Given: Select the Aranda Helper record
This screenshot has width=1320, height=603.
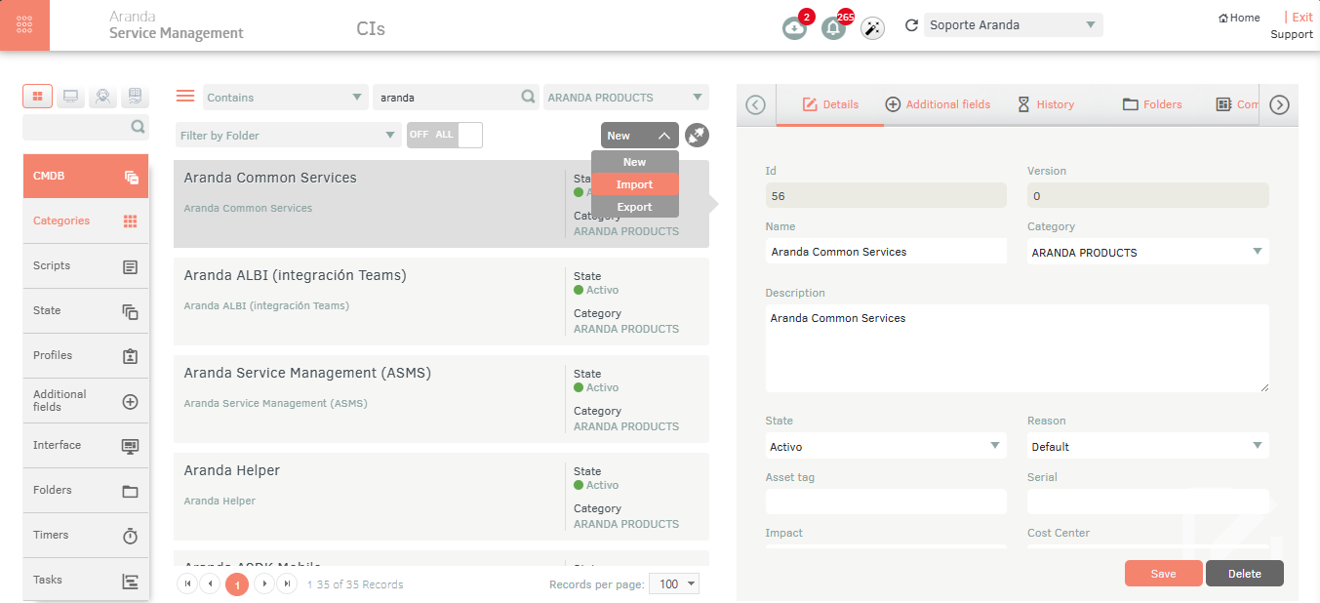Looking at the screenshot, I should (441, 497).
